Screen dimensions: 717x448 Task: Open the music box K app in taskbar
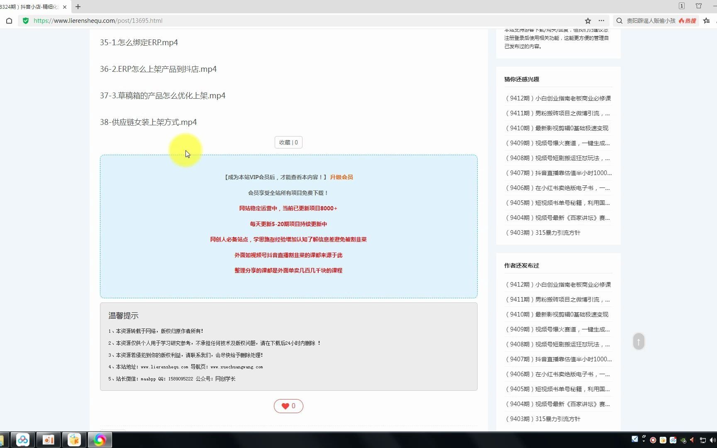[x=74, y=440]
